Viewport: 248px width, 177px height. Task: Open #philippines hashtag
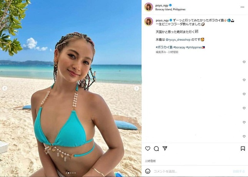click(x=194, y=47)
